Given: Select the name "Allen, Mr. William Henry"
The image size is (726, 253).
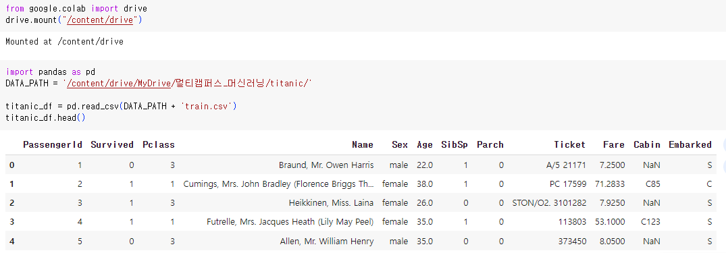Looking at the screenshot, I should click(x=327, y=241).
